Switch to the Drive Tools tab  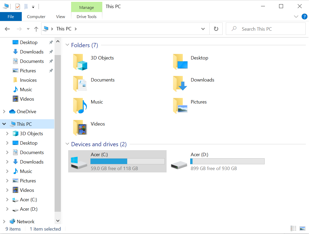(x=87, y=16)
